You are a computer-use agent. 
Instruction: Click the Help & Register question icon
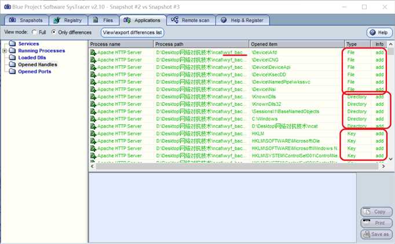224,20
